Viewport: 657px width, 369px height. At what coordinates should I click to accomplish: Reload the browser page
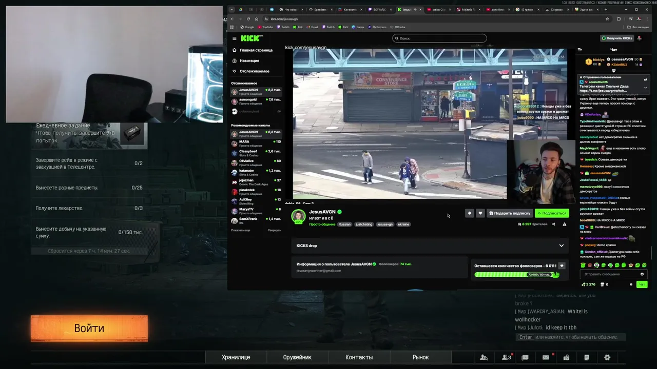click(248, 19)
